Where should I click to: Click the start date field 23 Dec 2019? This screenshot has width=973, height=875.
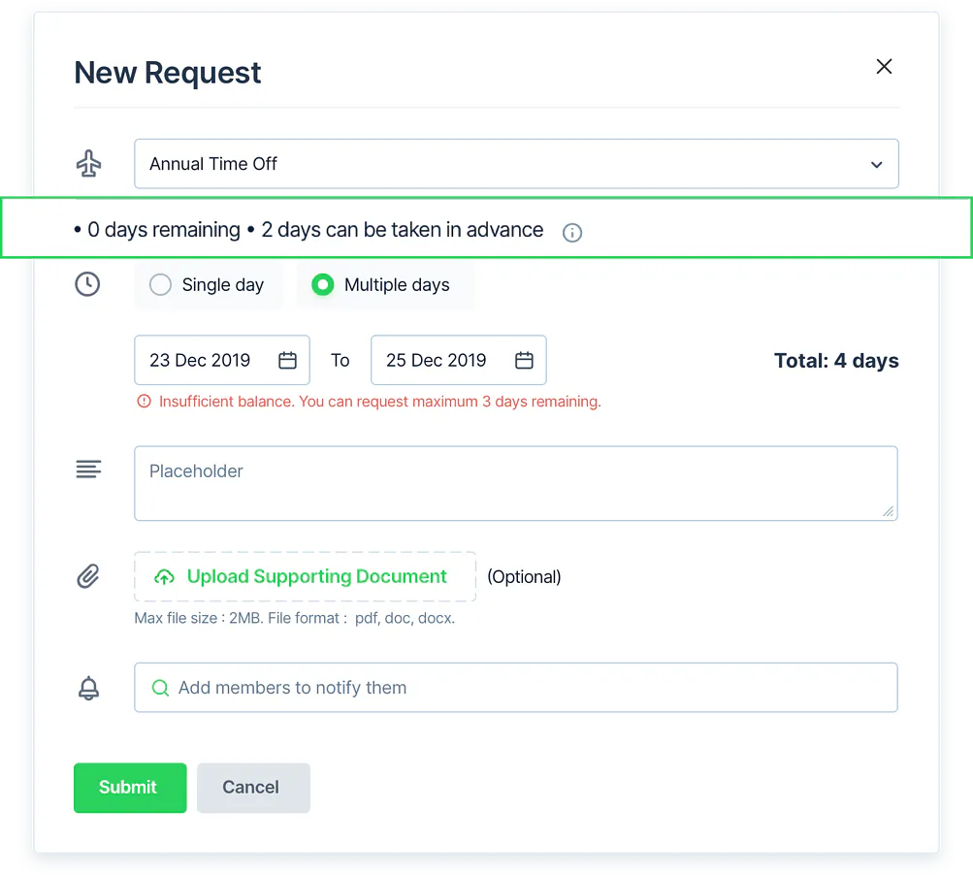click(222, 360)
